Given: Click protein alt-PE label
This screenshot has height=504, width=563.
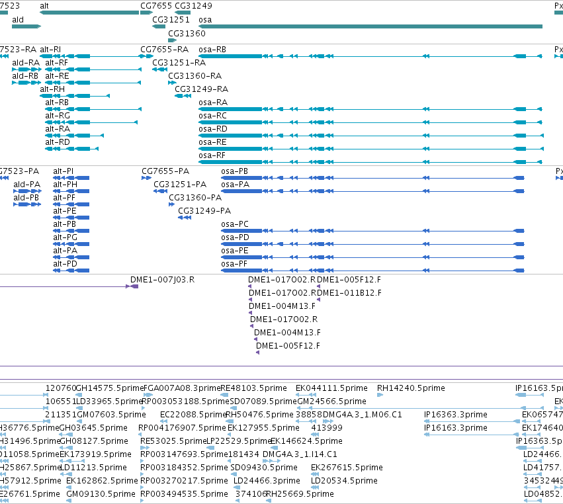Looking at the screenshot, I should [65, 211].
